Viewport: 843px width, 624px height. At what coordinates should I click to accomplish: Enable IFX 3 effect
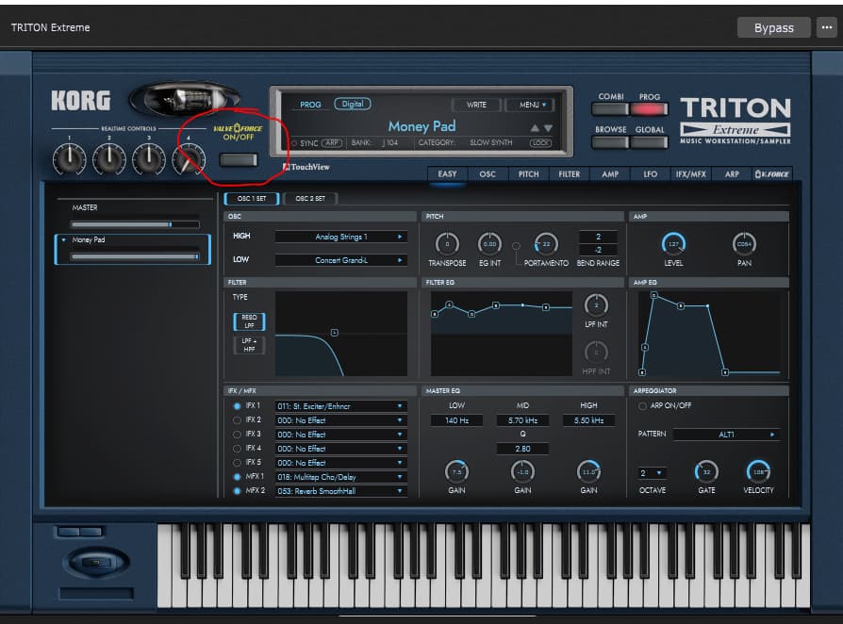[x=237, y=435]
